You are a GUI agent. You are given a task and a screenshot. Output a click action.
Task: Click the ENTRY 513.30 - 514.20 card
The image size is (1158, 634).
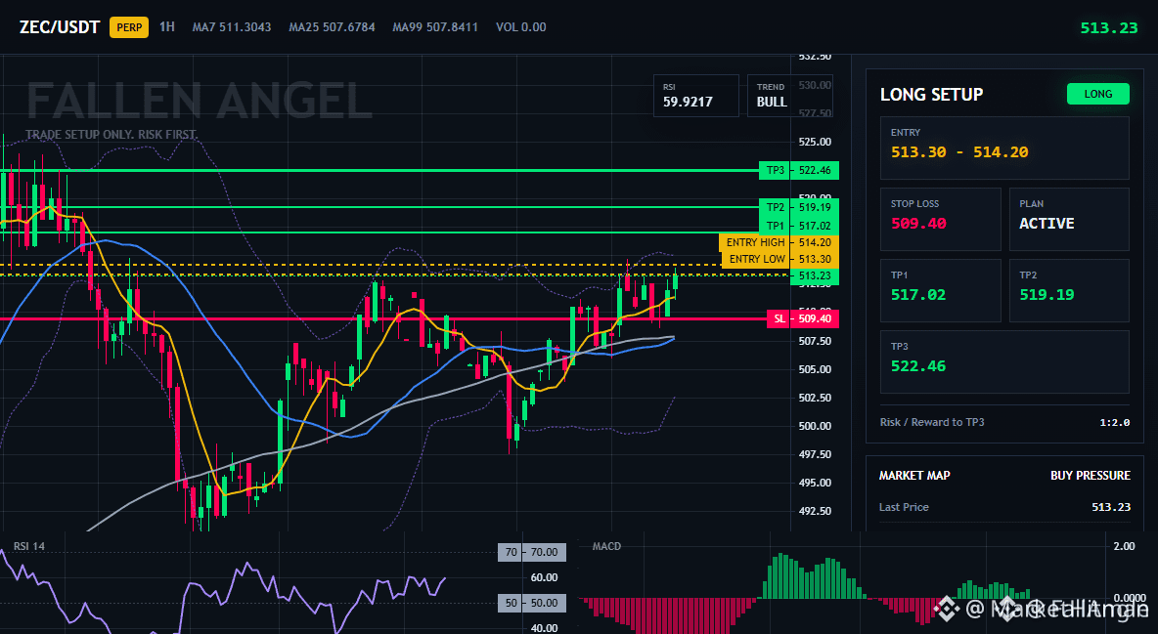[1004, 148]
